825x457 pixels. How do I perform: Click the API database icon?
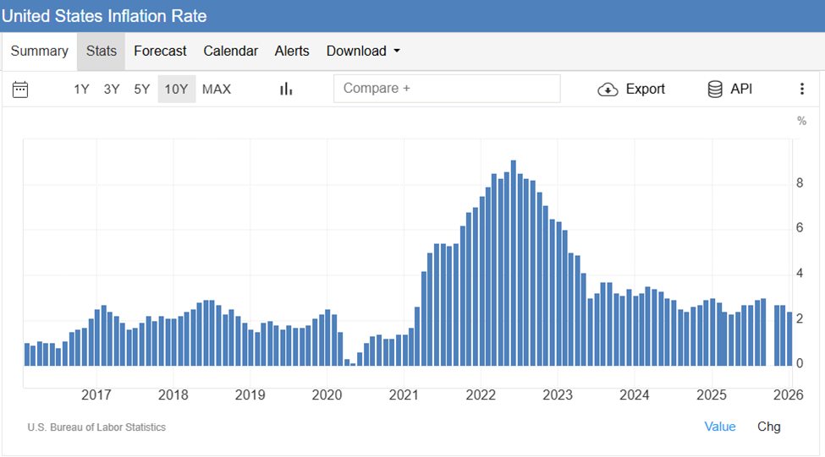pos(715,90)
